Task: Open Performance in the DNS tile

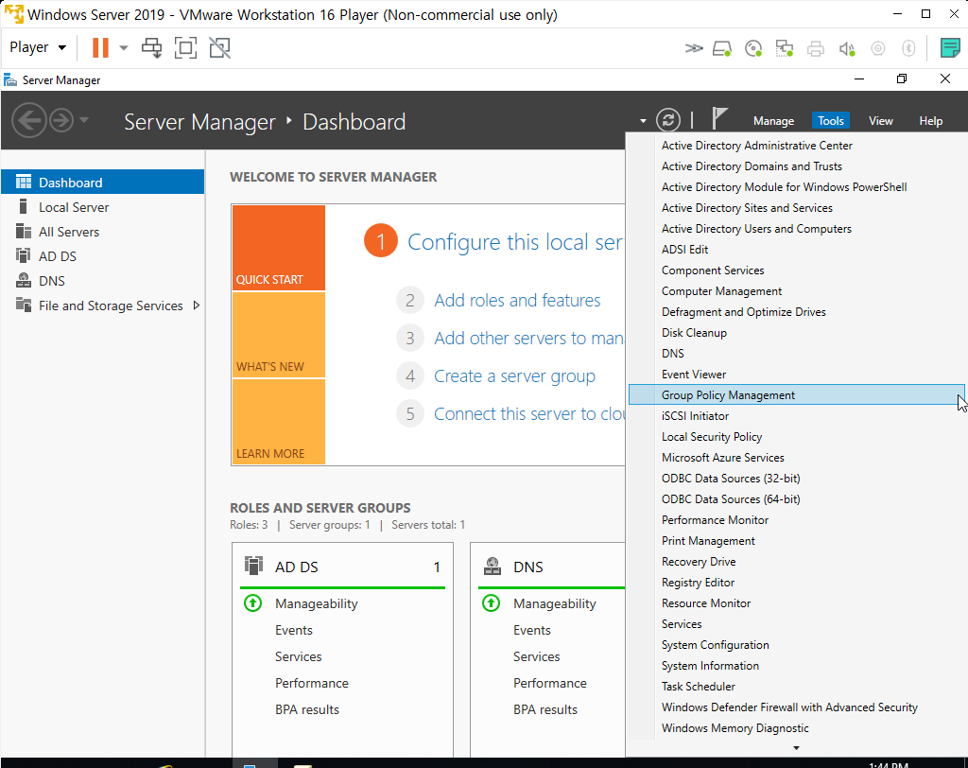Action: coord(550,684)
